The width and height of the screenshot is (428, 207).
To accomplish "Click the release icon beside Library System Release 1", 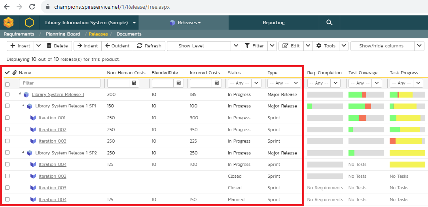I will (26, 95).
